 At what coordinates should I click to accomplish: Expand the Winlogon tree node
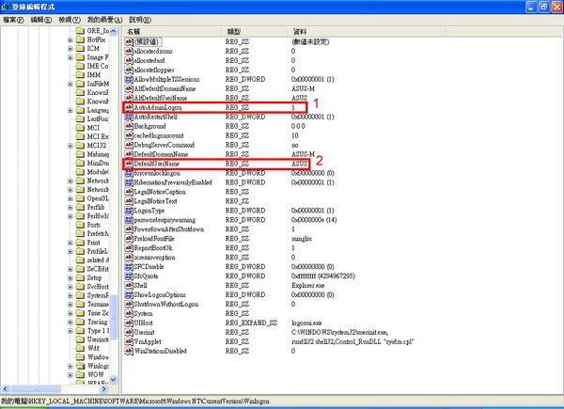coord(70,366)
